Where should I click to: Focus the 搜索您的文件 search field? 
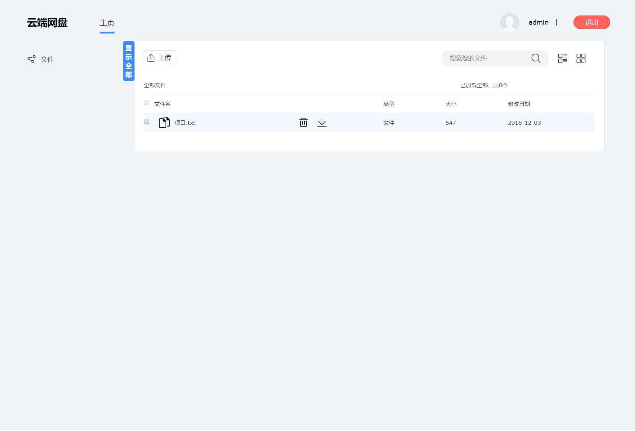tap(495, 58)
